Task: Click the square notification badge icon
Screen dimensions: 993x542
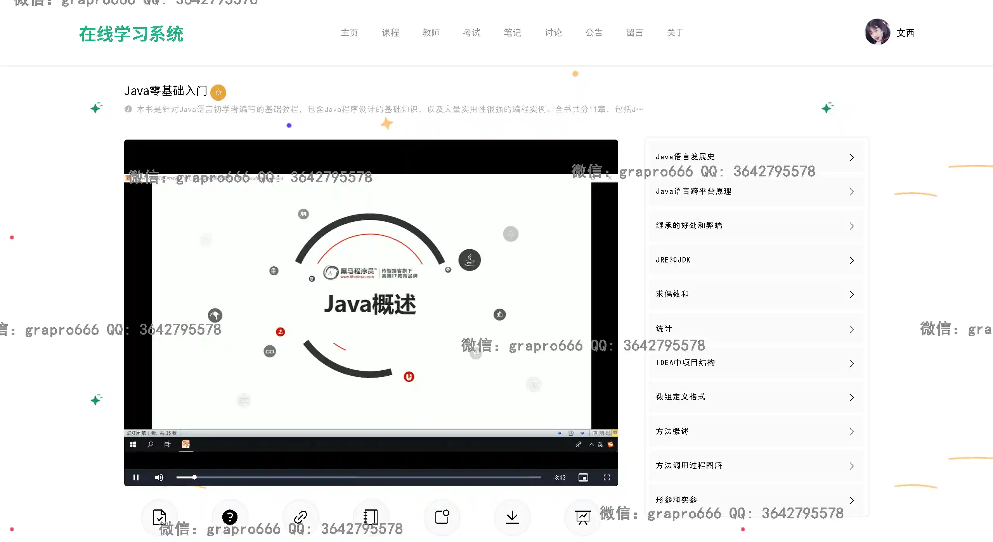Action: pyautogui.click(x=442, y=517)
